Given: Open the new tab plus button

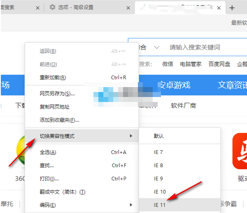Looking at the screenshot, I should 232,8.
